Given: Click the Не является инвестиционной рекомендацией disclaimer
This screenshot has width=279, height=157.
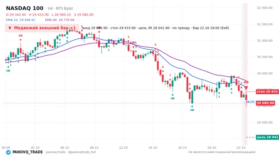Looking at the screenshot, I should click(222, 152).
